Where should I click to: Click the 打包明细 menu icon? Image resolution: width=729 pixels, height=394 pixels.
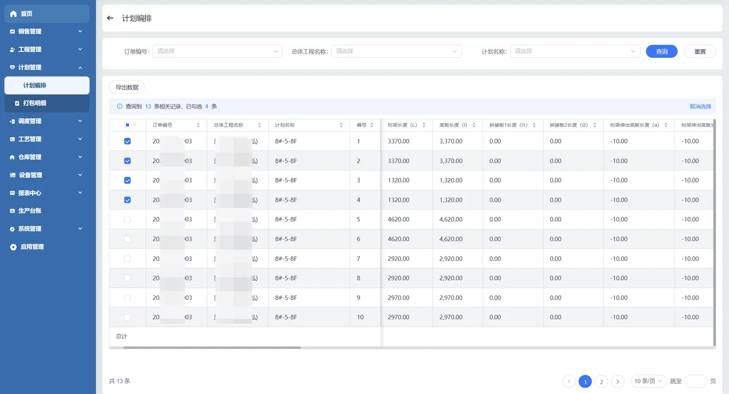17,103
